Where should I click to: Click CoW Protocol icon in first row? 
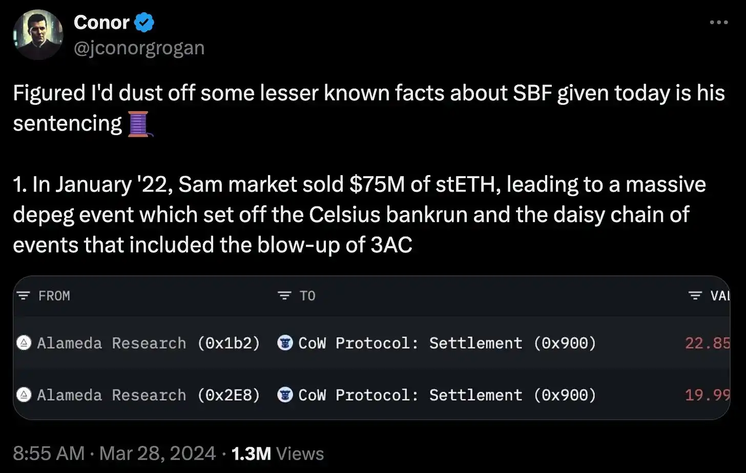coord(285,343)
